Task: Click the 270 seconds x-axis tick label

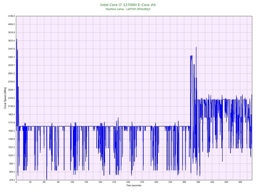Action: pos(142,182)
